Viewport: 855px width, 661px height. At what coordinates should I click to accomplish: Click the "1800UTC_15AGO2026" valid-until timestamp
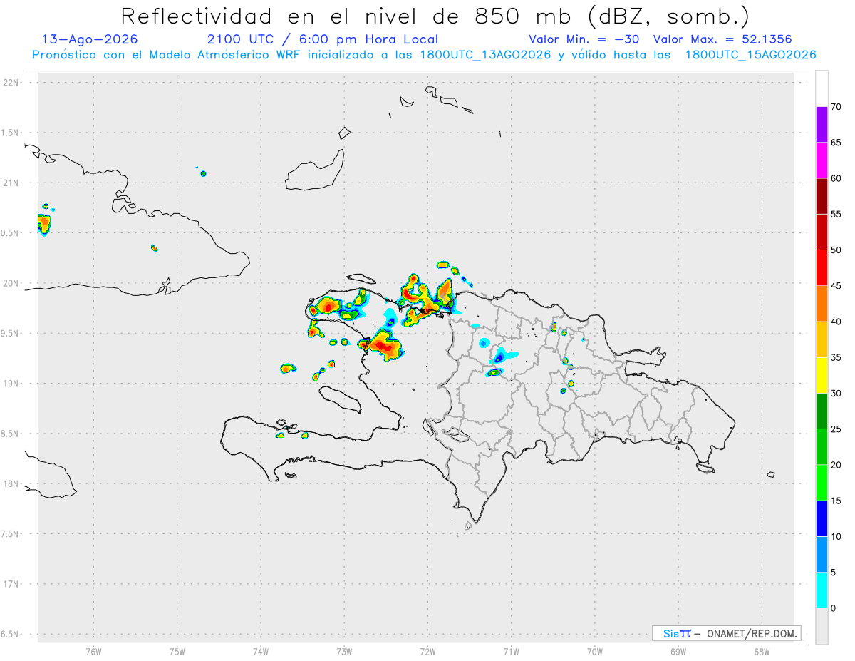750,55
